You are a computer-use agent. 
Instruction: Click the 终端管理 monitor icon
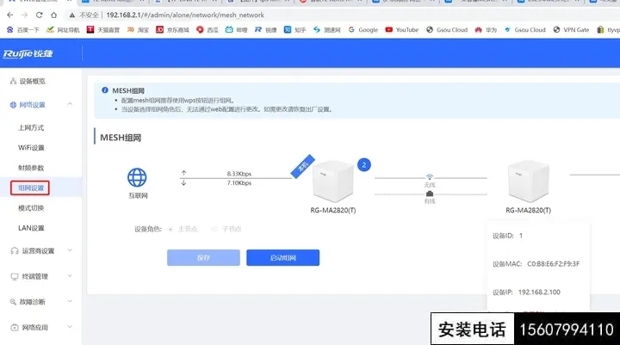[x=15, y=277]
